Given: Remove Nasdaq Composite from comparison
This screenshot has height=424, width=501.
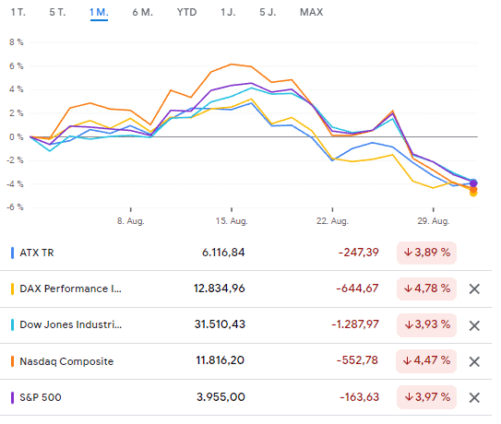Looking at the screenshot, I should (x=474, y=361).
